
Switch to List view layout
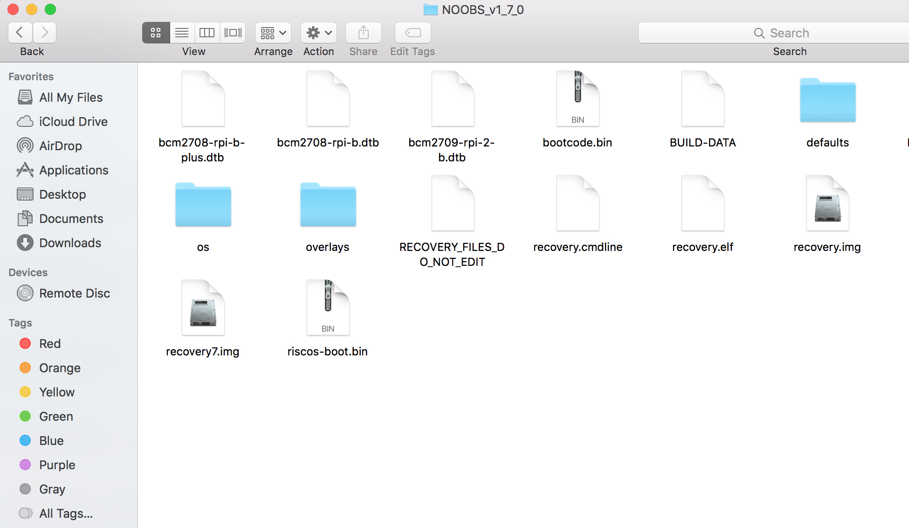coord(181,33)
